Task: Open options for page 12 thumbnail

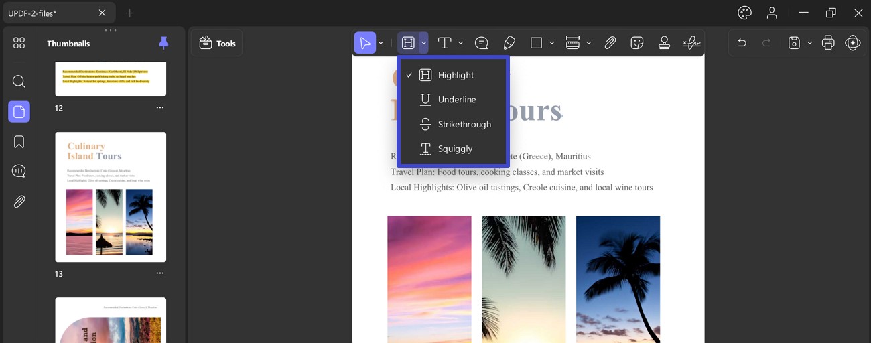Action: 159,108
